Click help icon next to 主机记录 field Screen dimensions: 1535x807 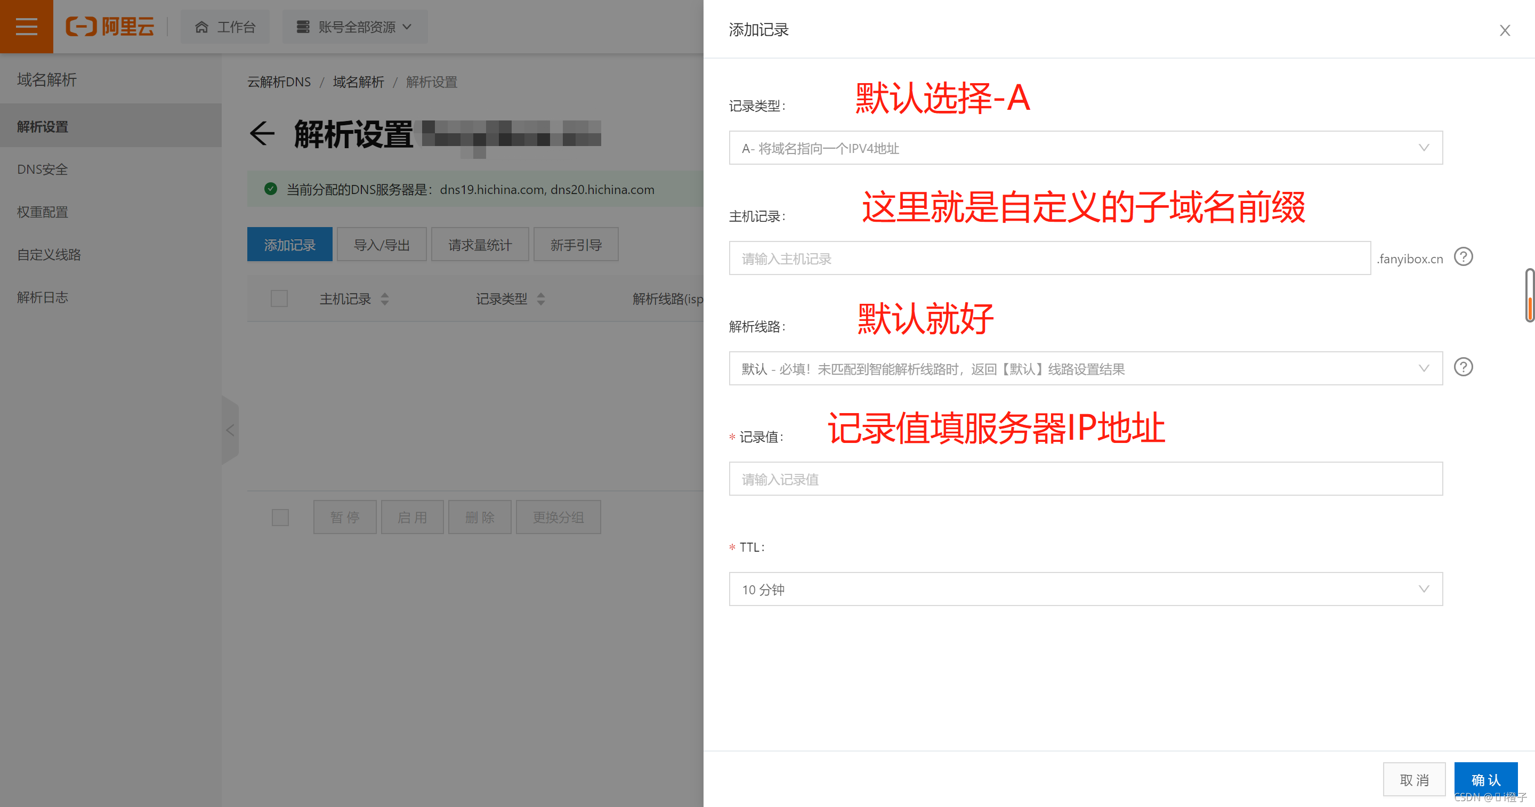[x=1463, y=257]
